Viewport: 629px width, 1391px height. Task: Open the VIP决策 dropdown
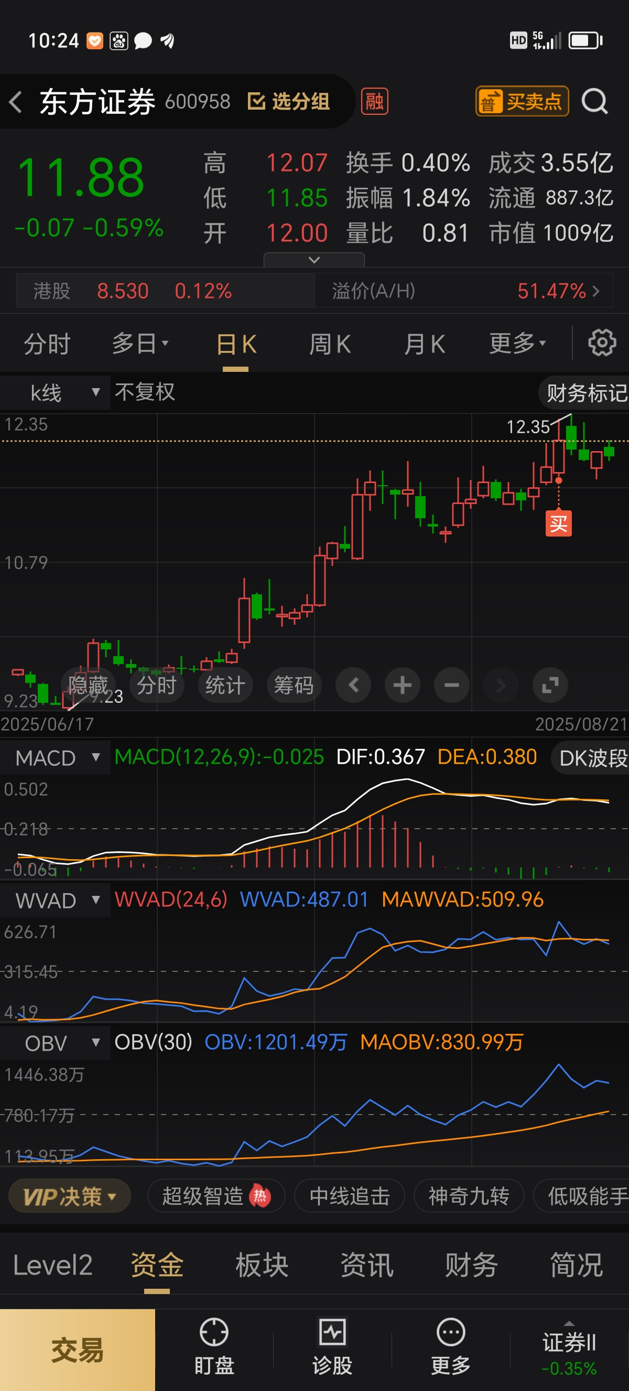point(70,1196)
